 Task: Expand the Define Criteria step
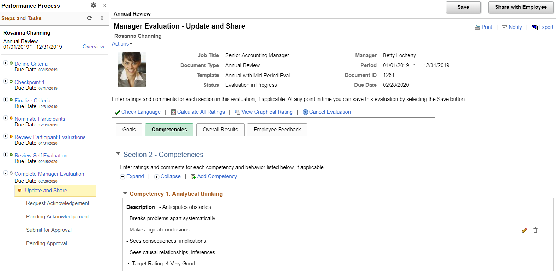tap(6, 63)
